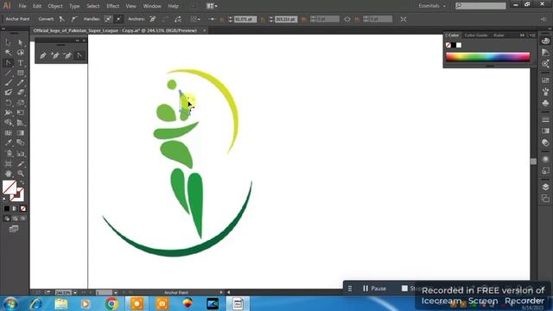
Task: Open the Window menu
Action: click(152, 6)
